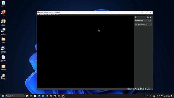Open Microsoft Store from the taskbar
This screenshot has width=174, height=98.
35,96
